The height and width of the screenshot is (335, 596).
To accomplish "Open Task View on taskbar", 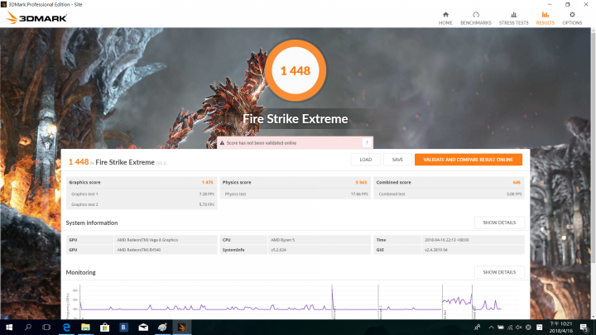I will 46,328.
